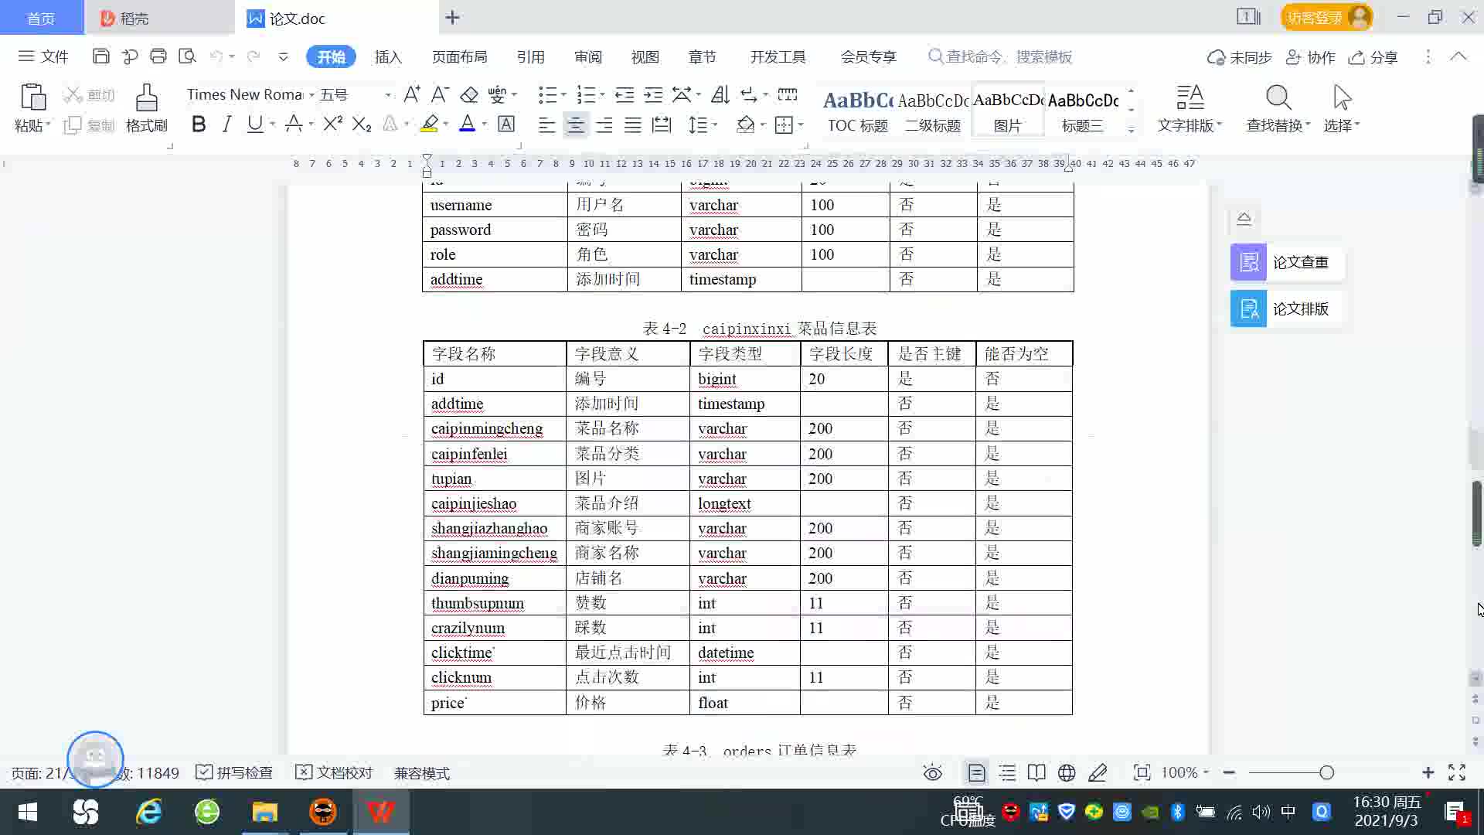Viewport: 1484px width, 835px height.
Task: Apply Subscript formatting
Action: click(x=362, y=124)
